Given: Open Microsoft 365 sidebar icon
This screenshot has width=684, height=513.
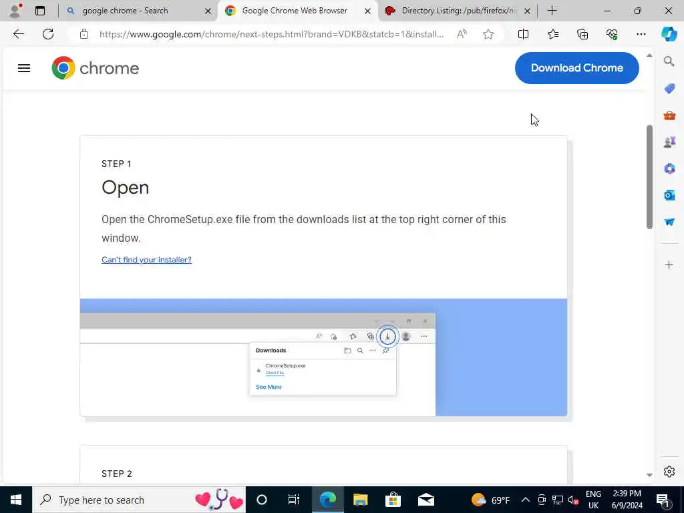Looking at the screenshot, I should pyautogui.click(x=669, y=168).
